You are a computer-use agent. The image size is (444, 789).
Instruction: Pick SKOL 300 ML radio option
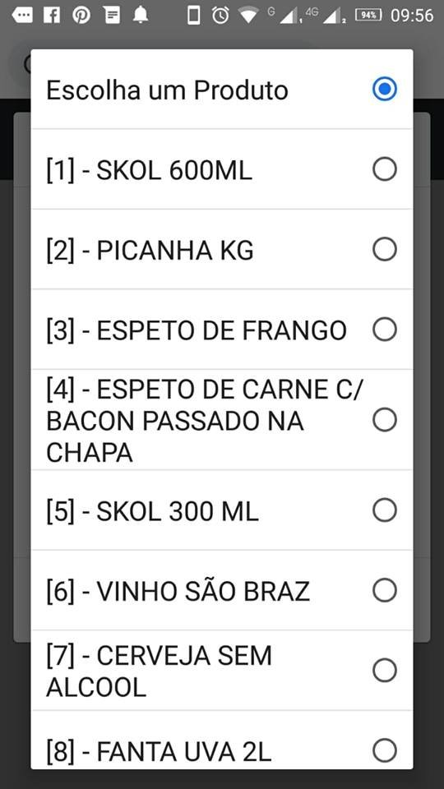(385, 510)
